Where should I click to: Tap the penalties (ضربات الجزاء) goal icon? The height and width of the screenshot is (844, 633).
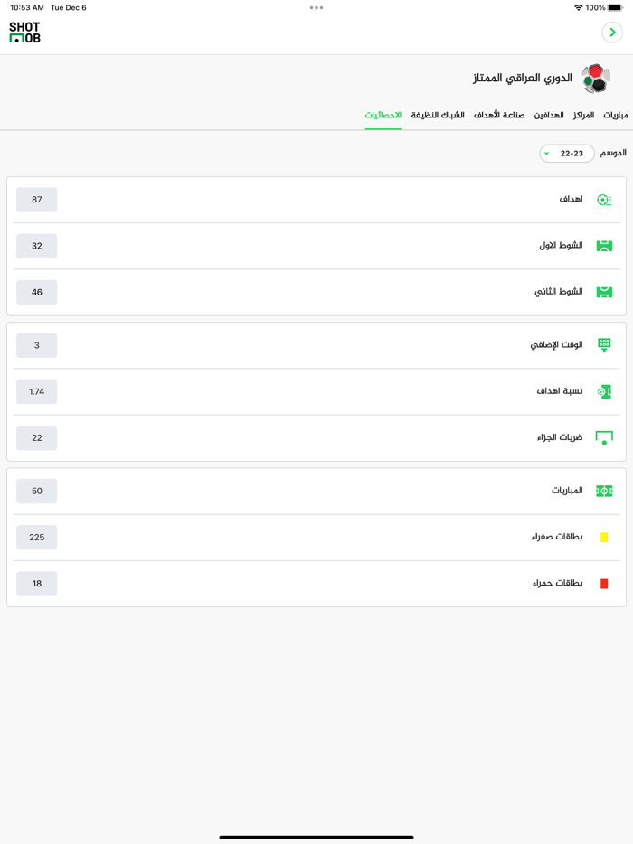604,437
